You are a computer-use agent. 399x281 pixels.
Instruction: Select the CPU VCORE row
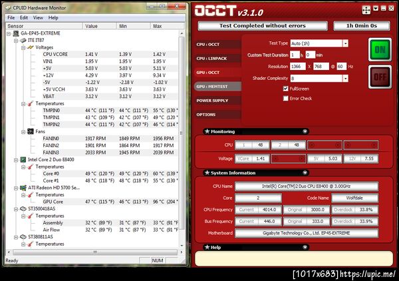(x=110, y=54)
